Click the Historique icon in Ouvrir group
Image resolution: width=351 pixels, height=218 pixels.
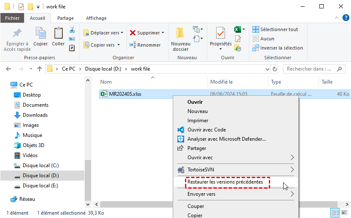tap(238, 48)
